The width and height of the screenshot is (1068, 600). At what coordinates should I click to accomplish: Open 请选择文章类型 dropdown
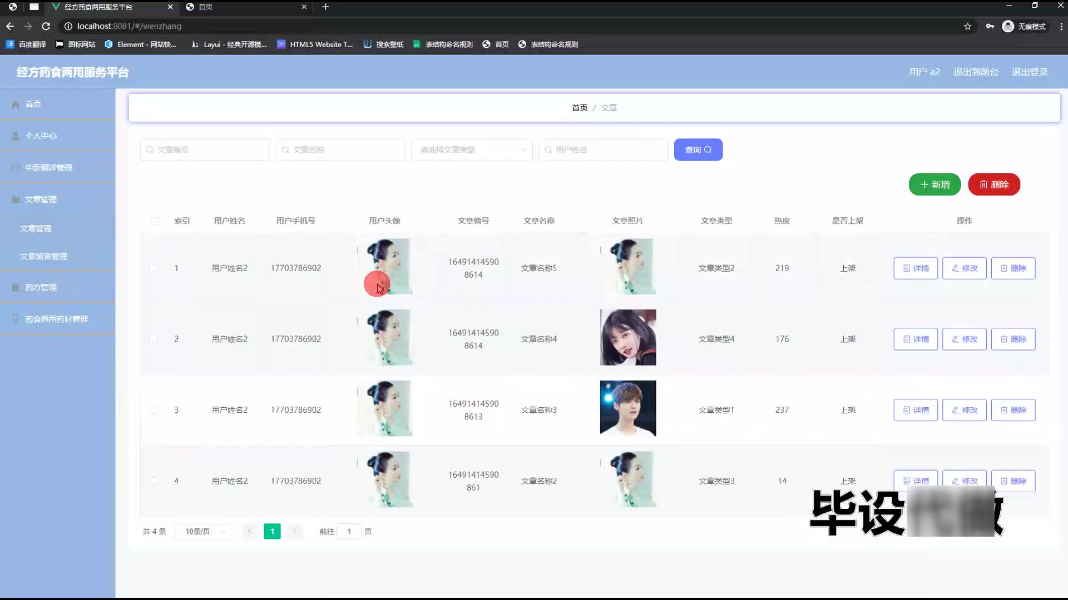coord(472,149)
